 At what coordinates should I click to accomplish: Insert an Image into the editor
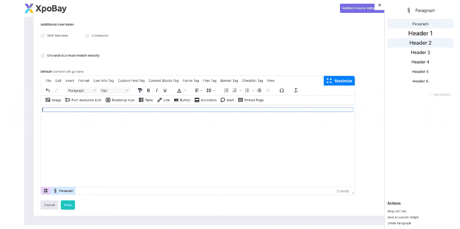pyautogui.click(x=53, y=100)
